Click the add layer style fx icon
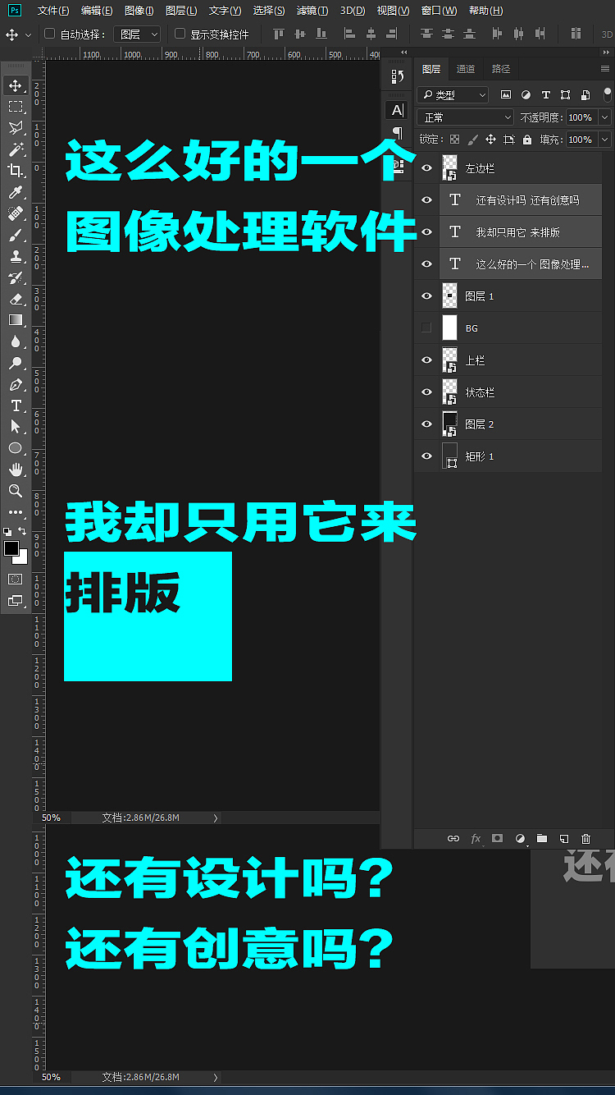Screen dimensions: 615x1095 tap(476, 839)
